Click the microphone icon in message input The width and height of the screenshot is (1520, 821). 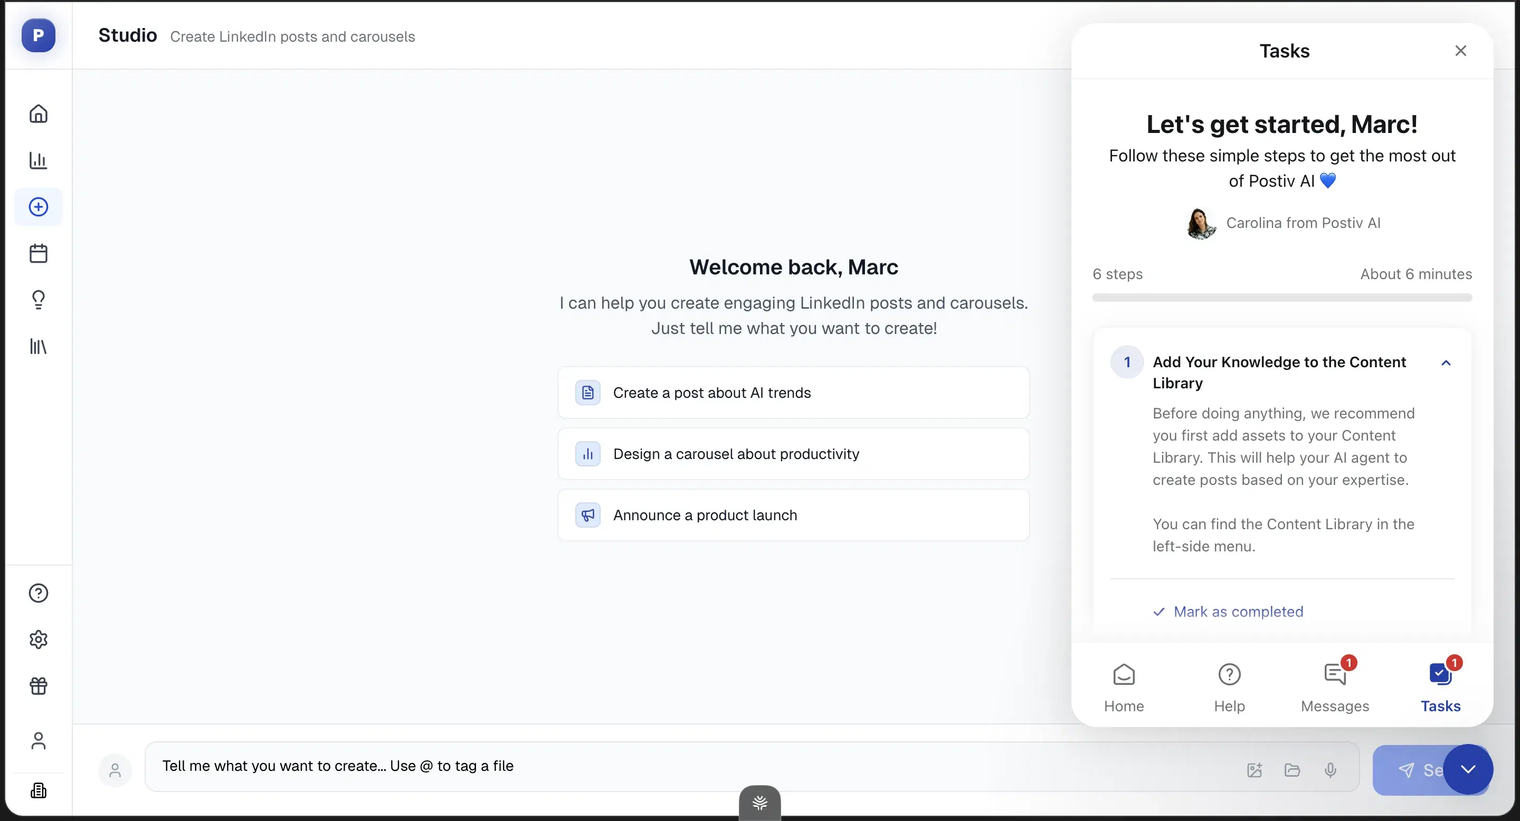(x=1330, y=770)
